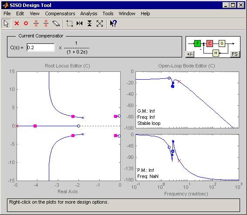247x215 pixels.
Task: Activate vertical zoom tool
Action: 89,24
